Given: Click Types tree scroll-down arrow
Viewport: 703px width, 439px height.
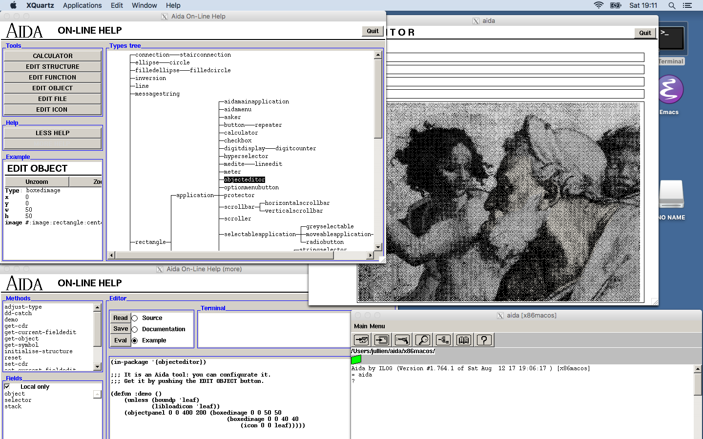Looking at the screenshot, I should (x=378, y=247).
